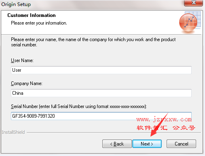205x156 pixels.
Task: Click into the Serial Number input box
Action: pos(101,116)
